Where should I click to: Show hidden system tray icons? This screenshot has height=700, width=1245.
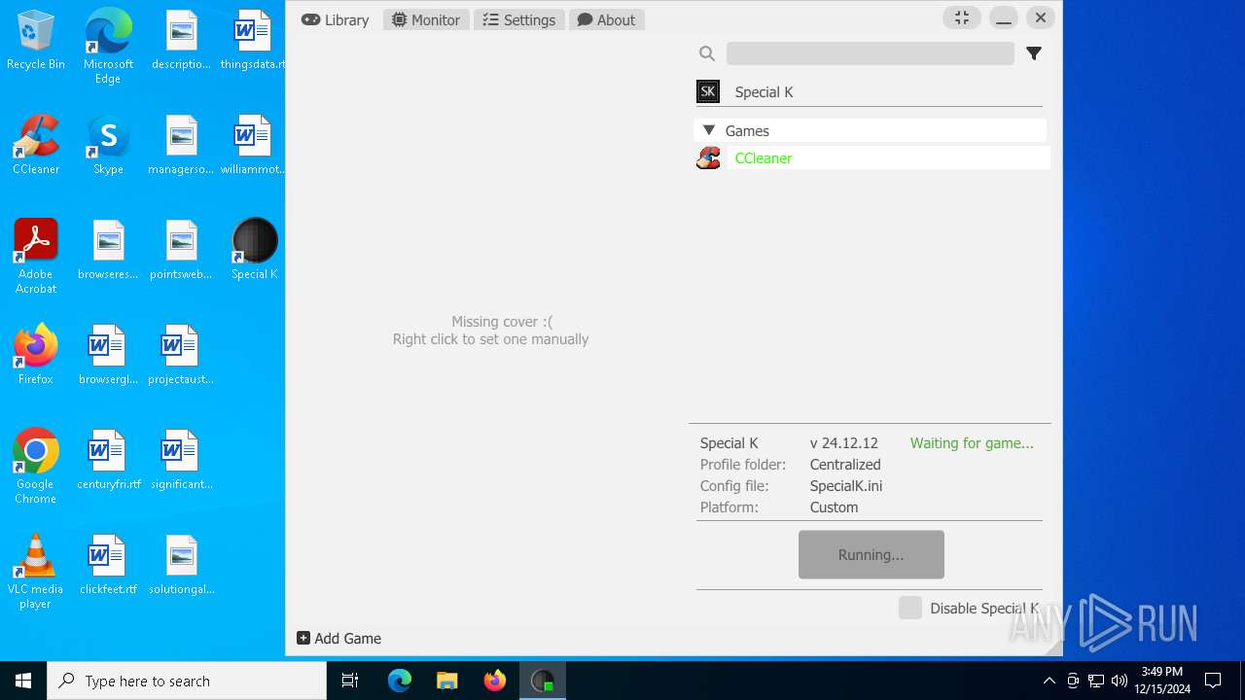point(1049,681)
